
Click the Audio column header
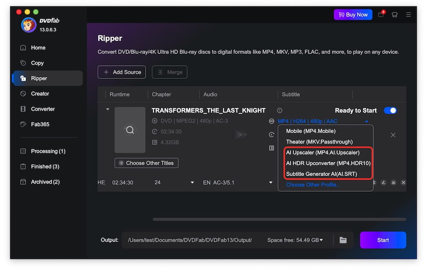click(210, 95)
